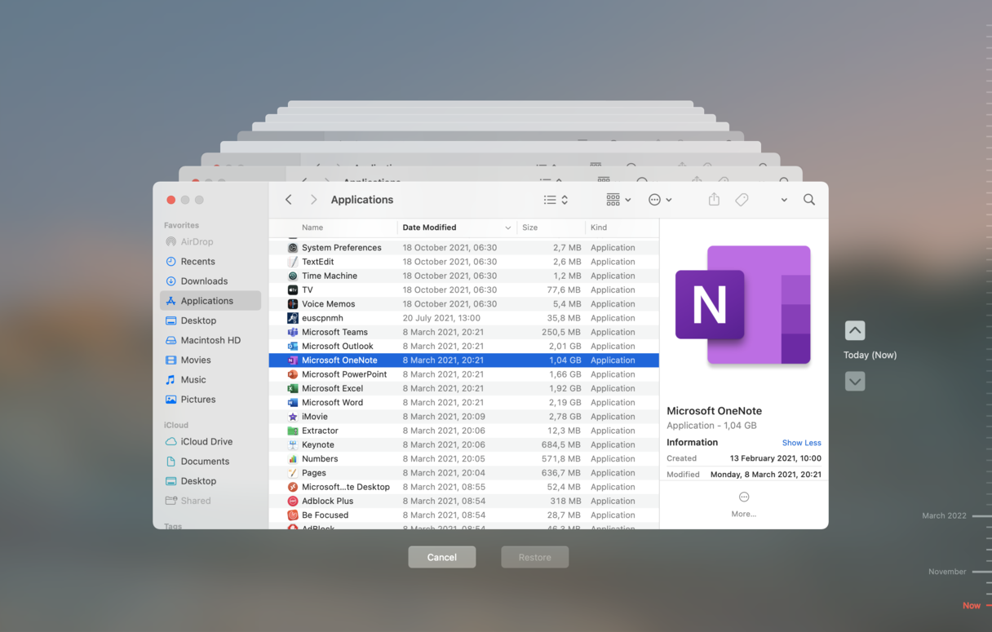Open the group-by grid dropdown

(618, 200)
